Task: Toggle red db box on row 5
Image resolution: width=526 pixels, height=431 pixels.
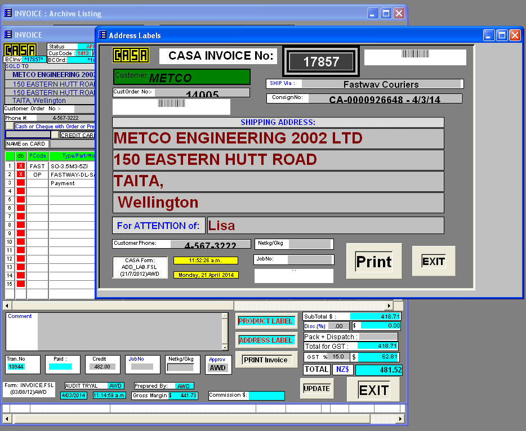Action: pos(21,199)
